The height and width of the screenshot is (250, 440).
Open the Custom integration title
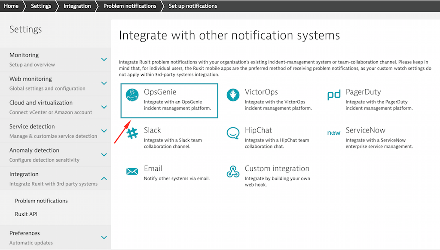277,169
